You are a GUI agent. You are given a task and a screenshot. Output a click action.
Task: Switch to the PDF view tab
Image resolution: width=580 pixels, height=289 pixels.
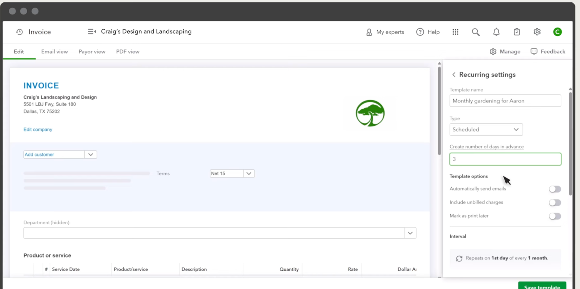128,51
